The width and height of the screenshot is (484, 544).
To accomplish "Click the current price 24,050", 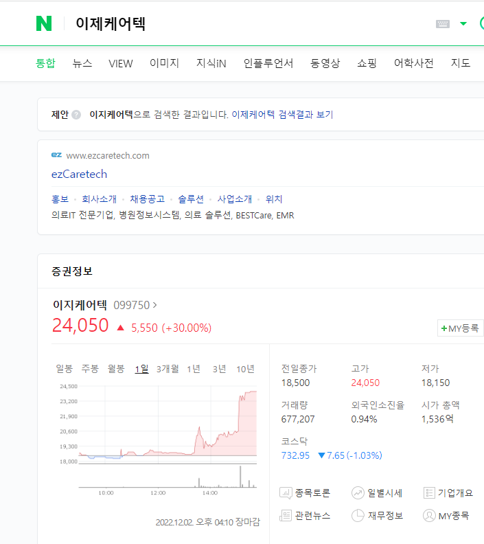I will click(x=80, y=326).
